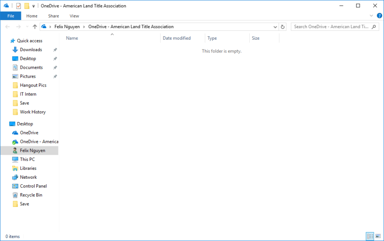Open the IT Intern folder

[x=28, y=94]
